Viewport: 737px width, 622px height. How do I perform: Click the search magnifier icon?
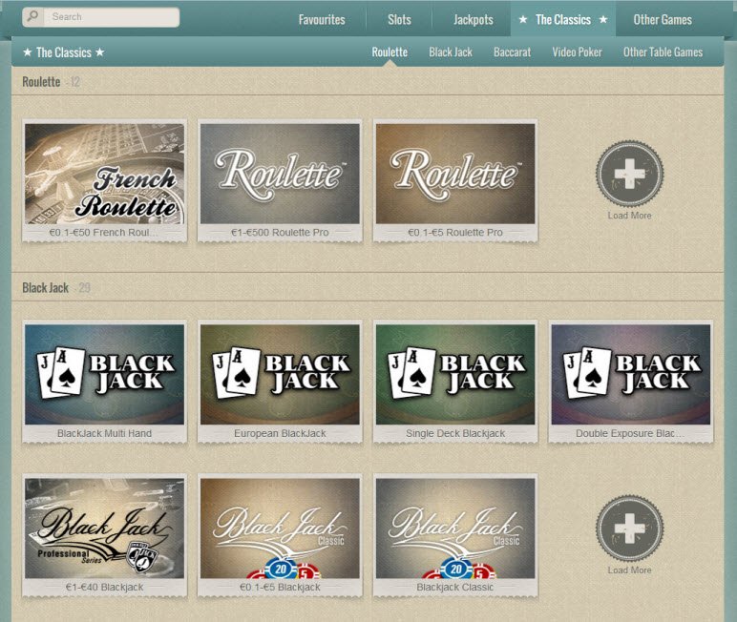coord(32,17)
